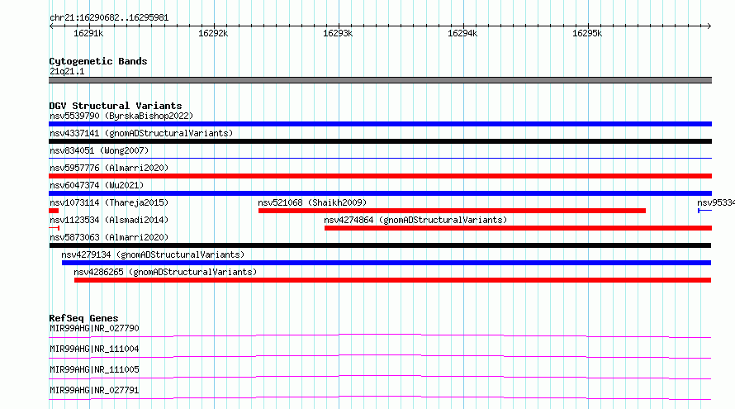
Task: Click the magenta line under MIR99AHG|NR_027791
Action: 380,397
